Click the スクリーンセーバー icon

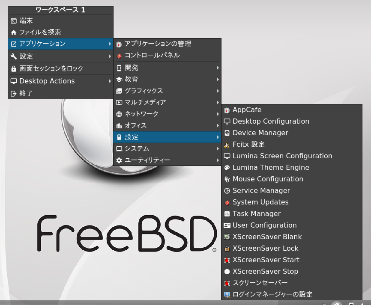click(227, 283)
